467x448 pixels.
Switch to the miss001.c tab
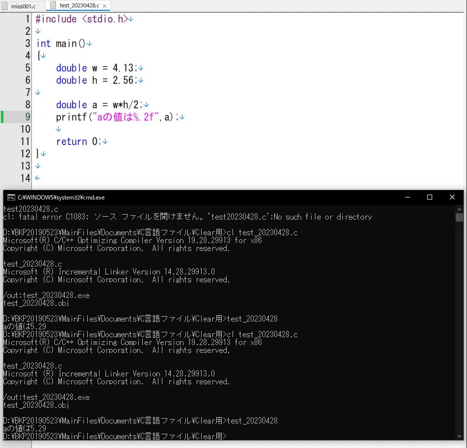(23, 6)
